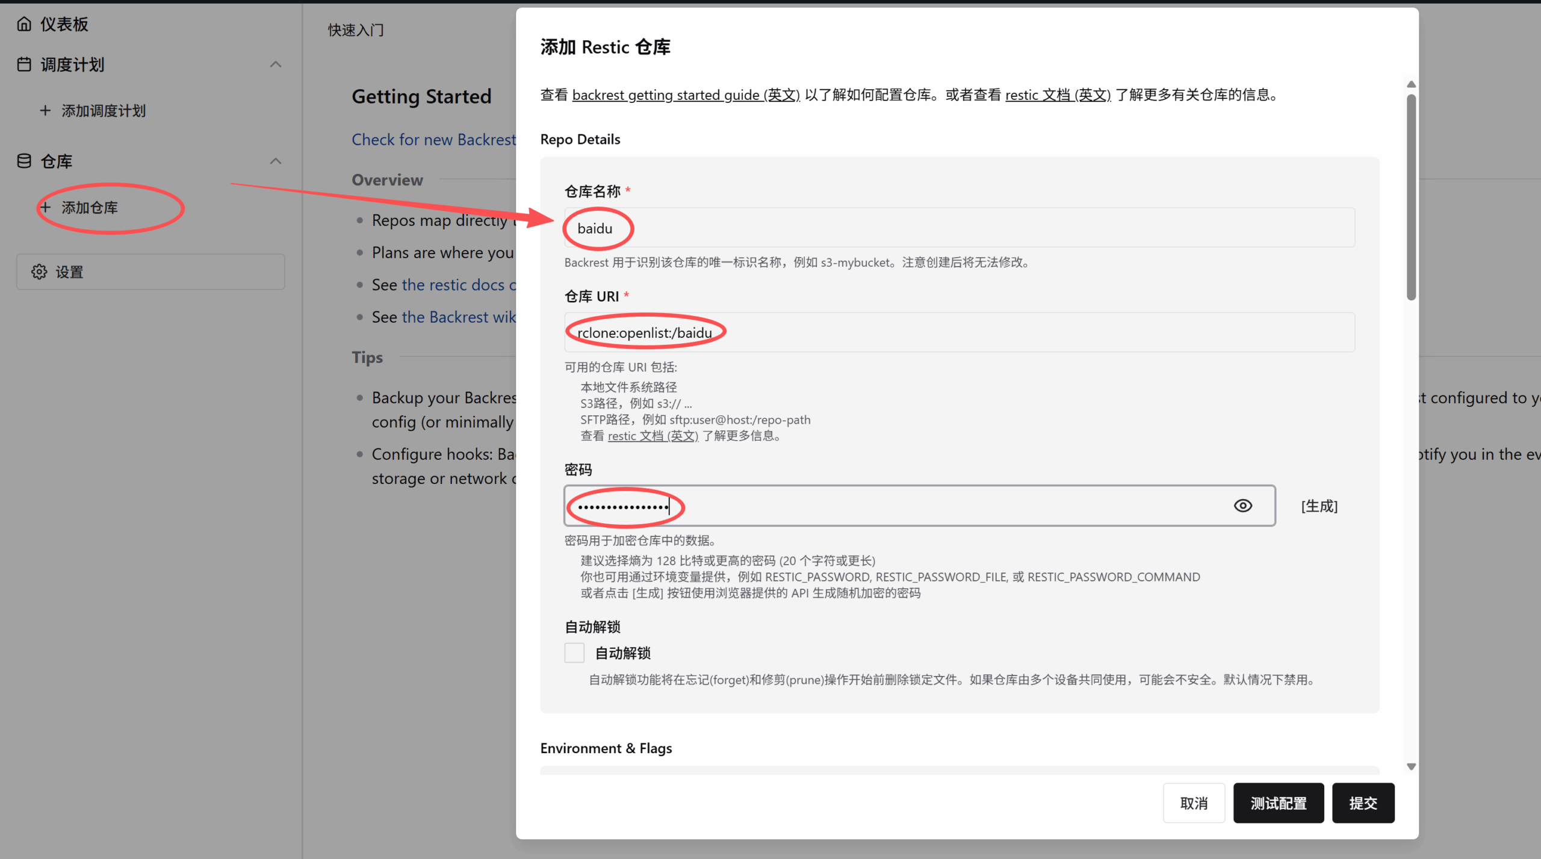Collapse the 仓库 section chevron
Viewport: 1541px width, 859px height.
pos(276,161)
